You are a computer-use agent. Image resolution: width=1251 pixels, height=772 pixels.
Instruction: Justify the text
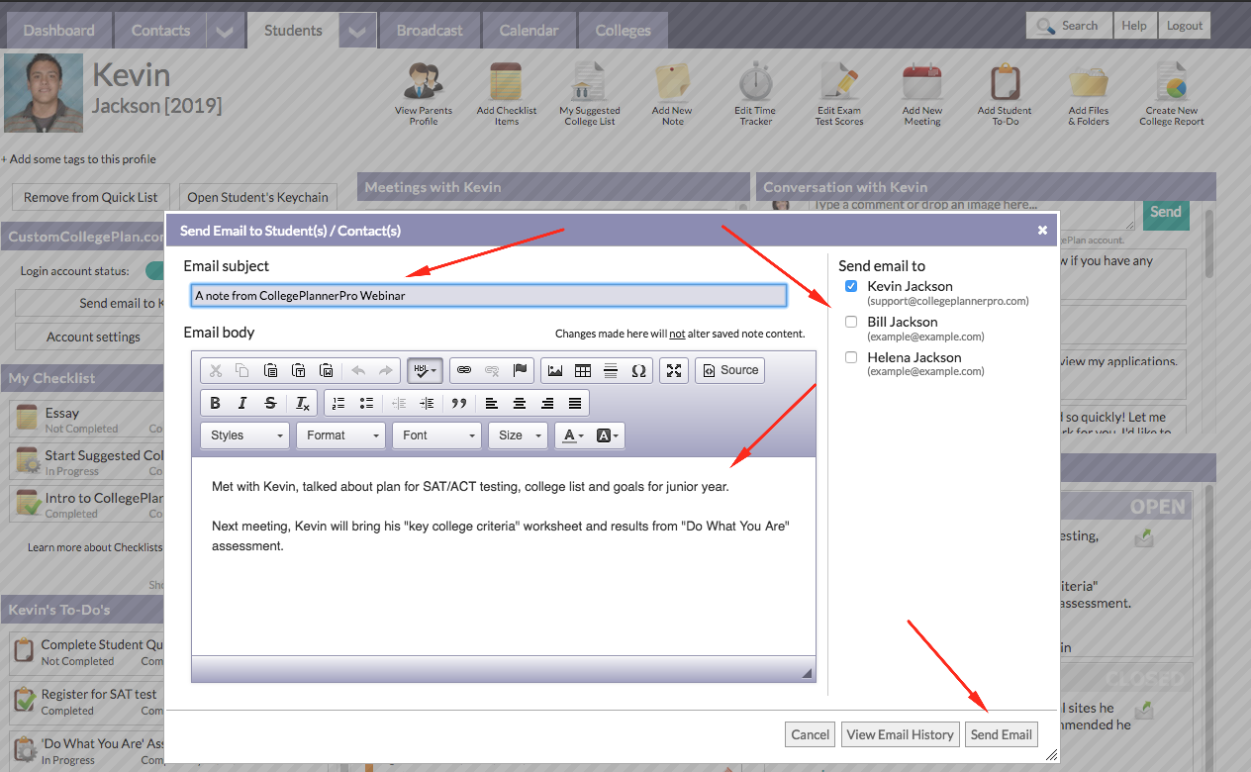click(575, 403)
